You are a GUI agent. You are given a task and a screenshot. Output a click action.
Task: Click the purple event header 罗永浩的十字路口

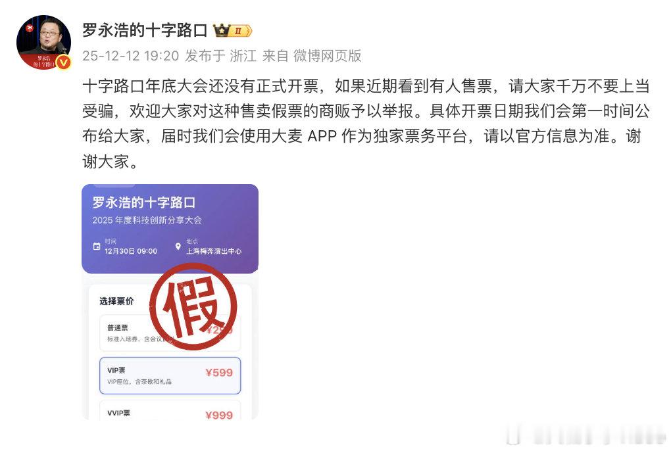tap(144, 202)
